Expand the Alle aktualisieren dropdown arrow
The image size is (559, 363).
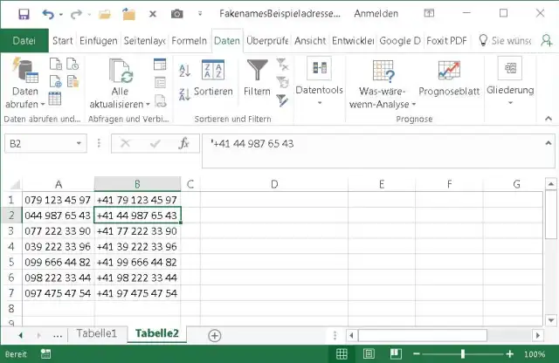(x=148, y=105)
